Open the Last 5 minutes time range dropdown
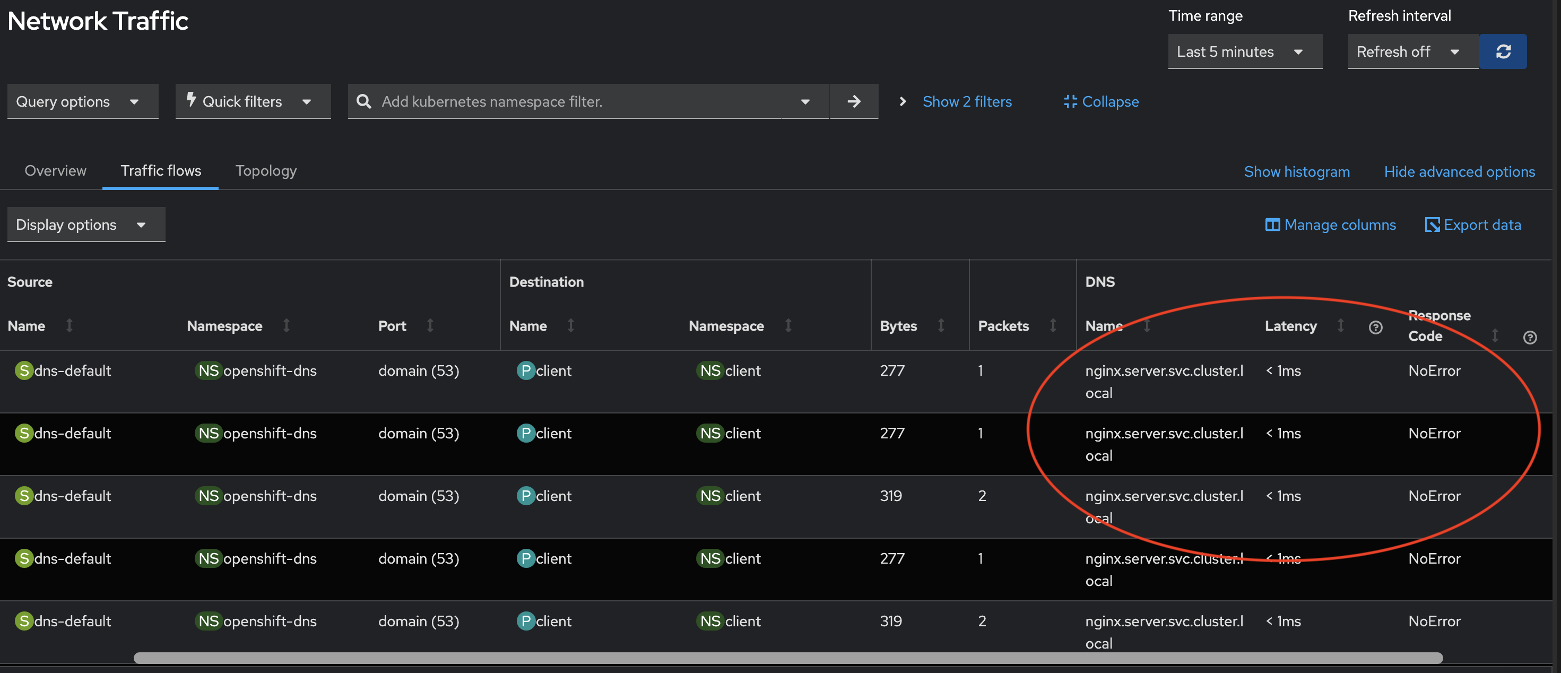Image resolution: width=1561 pixels, height=673 pixels. click(x=1244, y=51)
